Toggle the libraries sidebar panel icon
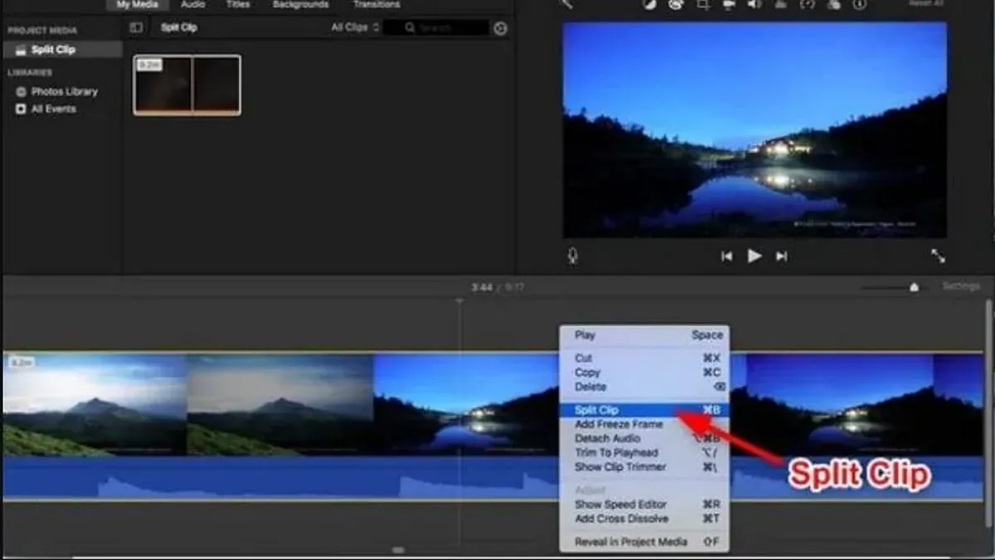This screenshot has width=995, height=560. [x=136, y=27]
